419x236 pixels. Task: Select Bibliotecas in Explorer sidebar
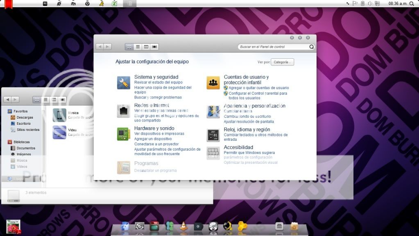point(19,142)
